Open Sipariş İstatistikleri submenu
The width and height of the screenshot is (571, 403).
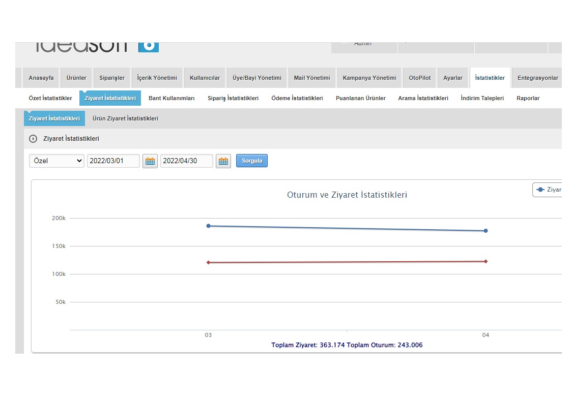point(233,98)
